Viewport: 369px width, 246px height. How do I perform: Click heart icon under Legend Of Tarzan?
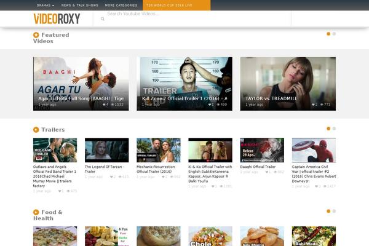coord(111,177)
